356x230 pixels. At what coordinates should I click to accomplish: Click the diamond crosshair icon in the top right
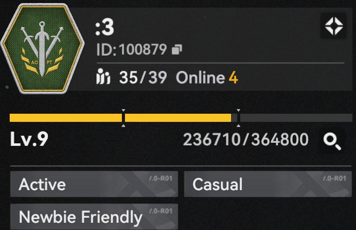coord(334,26)
